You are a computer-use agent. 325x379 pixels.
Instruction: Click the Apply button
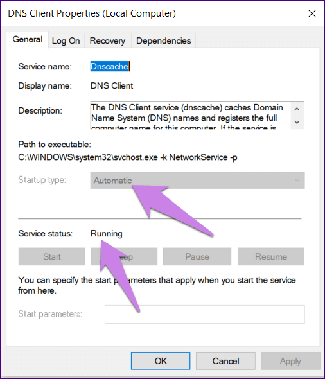[x=290, y=361]
